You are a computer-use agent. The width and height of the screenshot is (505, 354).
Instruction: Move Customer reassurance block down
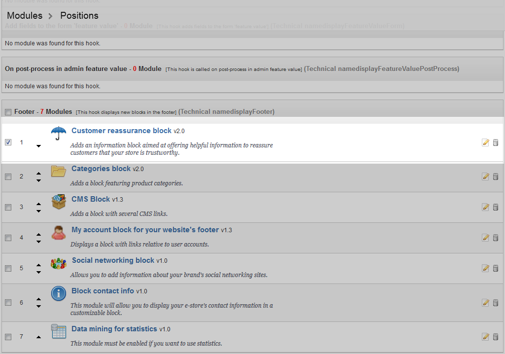[x=38, y=146]
